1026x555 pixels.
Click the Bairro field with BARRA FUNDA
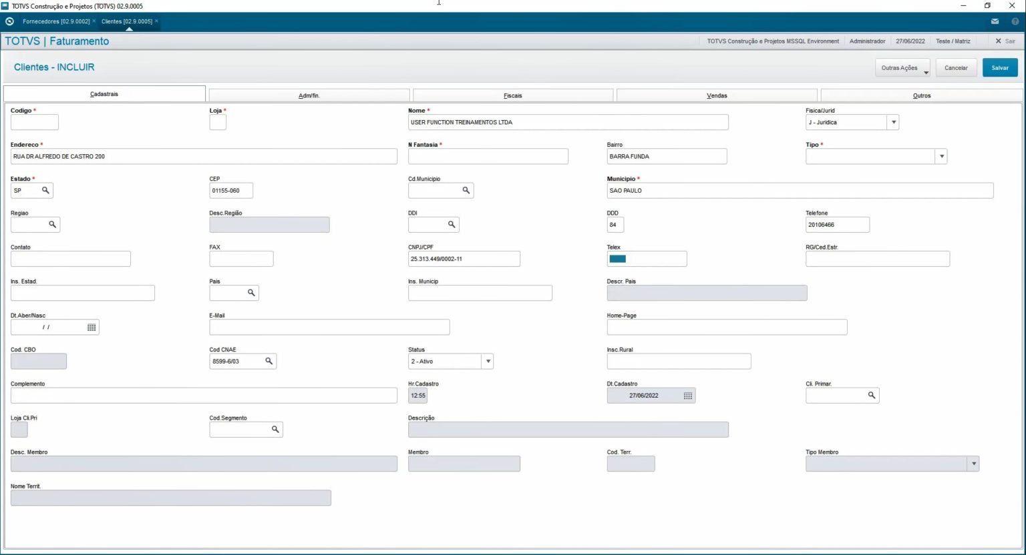pos(667,157)
